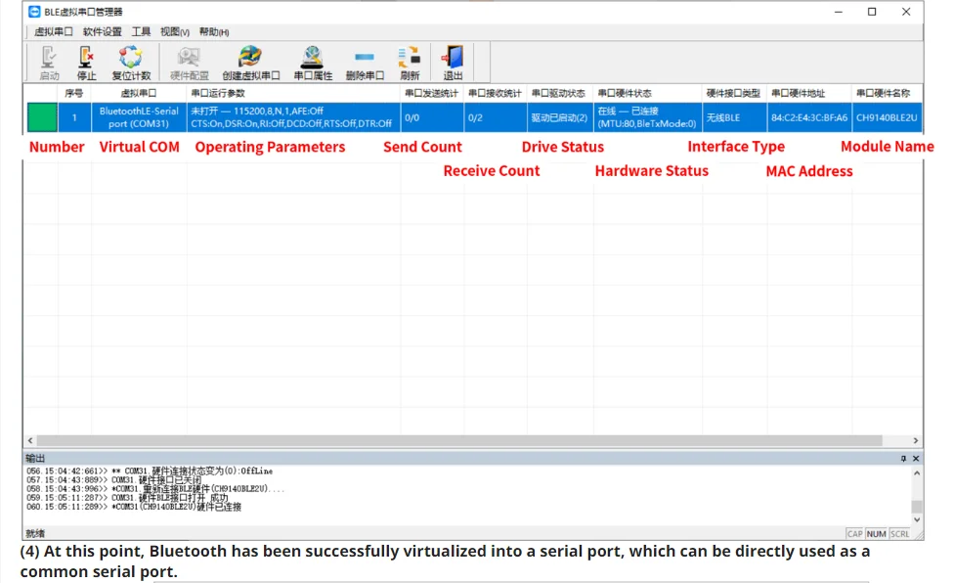Screen dimensions: 954x583
Task: Open the 软件设置 menu
Action: click(x=103, y=31)
